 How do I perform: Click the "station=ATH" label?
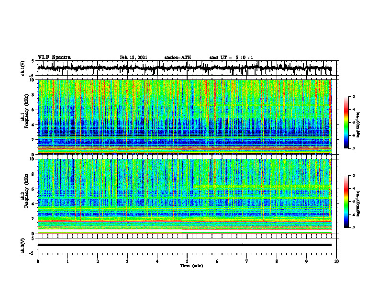178,57
